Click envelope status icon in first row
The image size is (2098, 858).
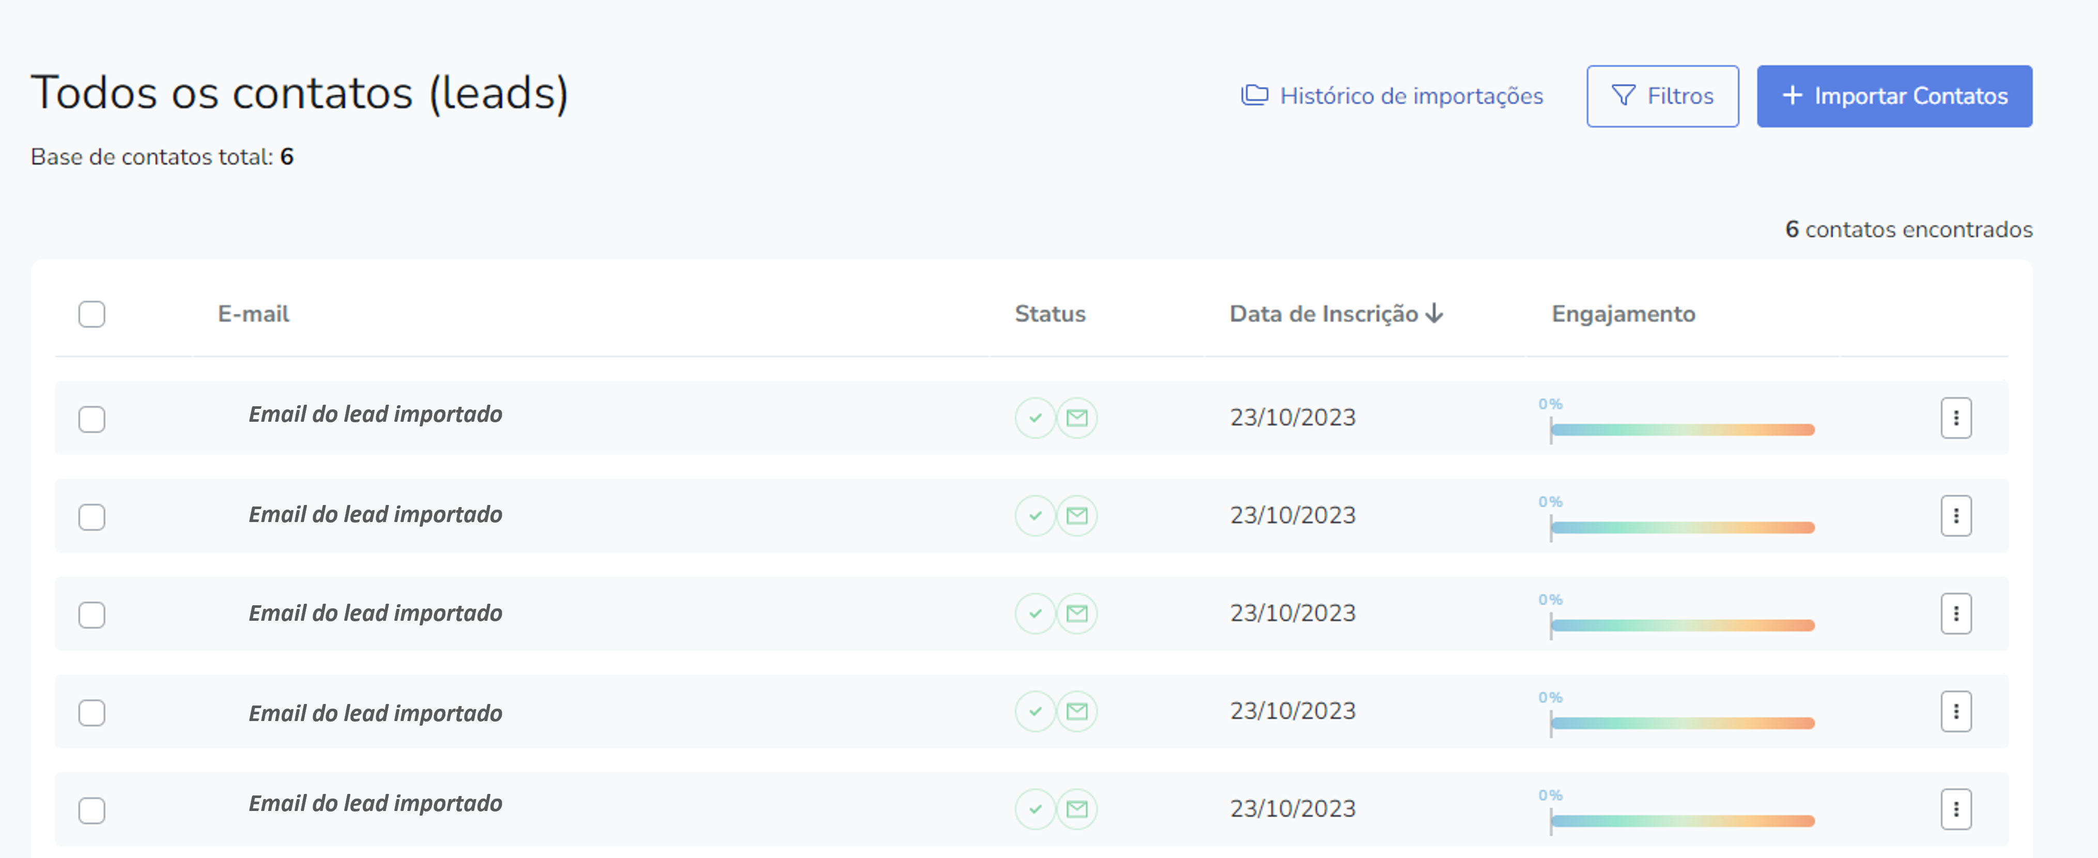(1077, 418)
